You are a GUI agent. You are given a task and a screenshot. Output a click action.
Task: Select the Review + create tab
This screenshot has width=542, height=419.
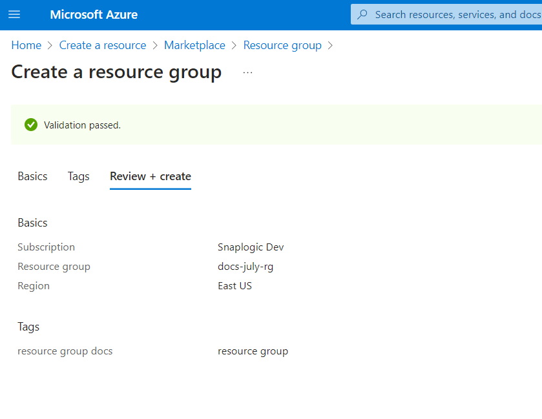[151, 176]
